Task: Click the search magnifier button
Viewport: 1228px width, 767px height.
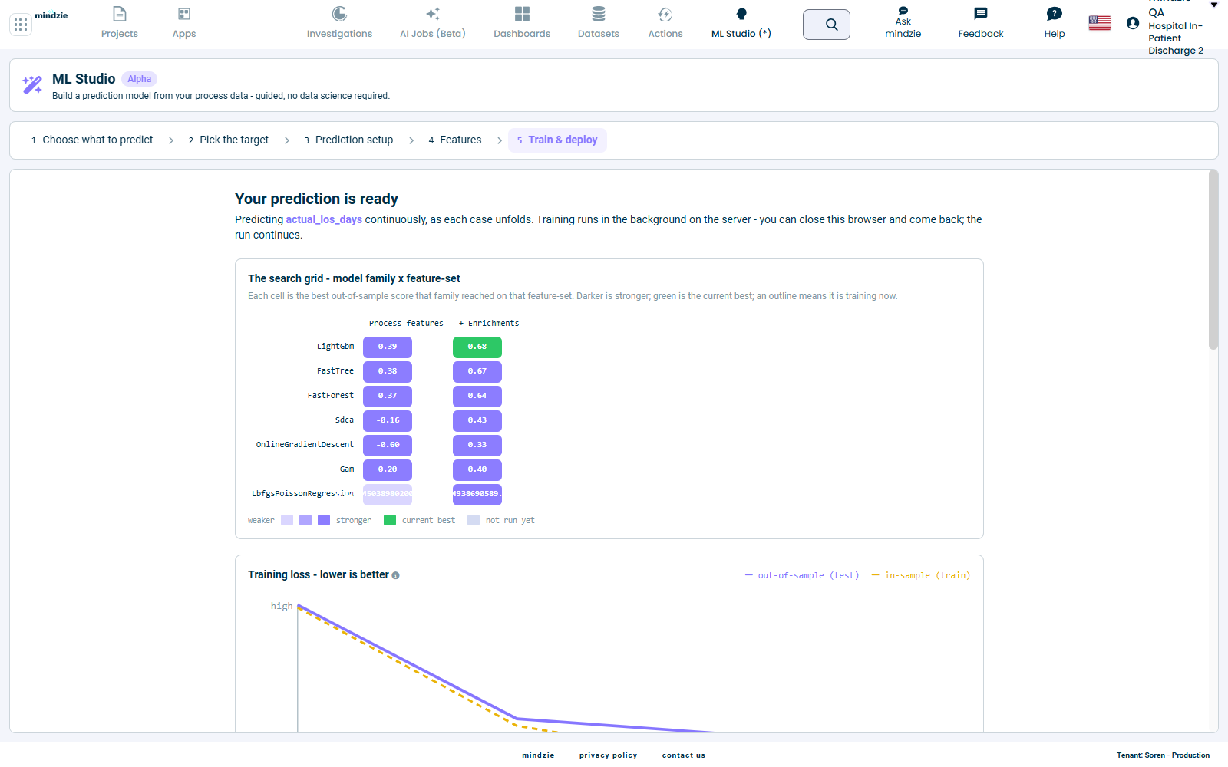Action: pos(827,25)
